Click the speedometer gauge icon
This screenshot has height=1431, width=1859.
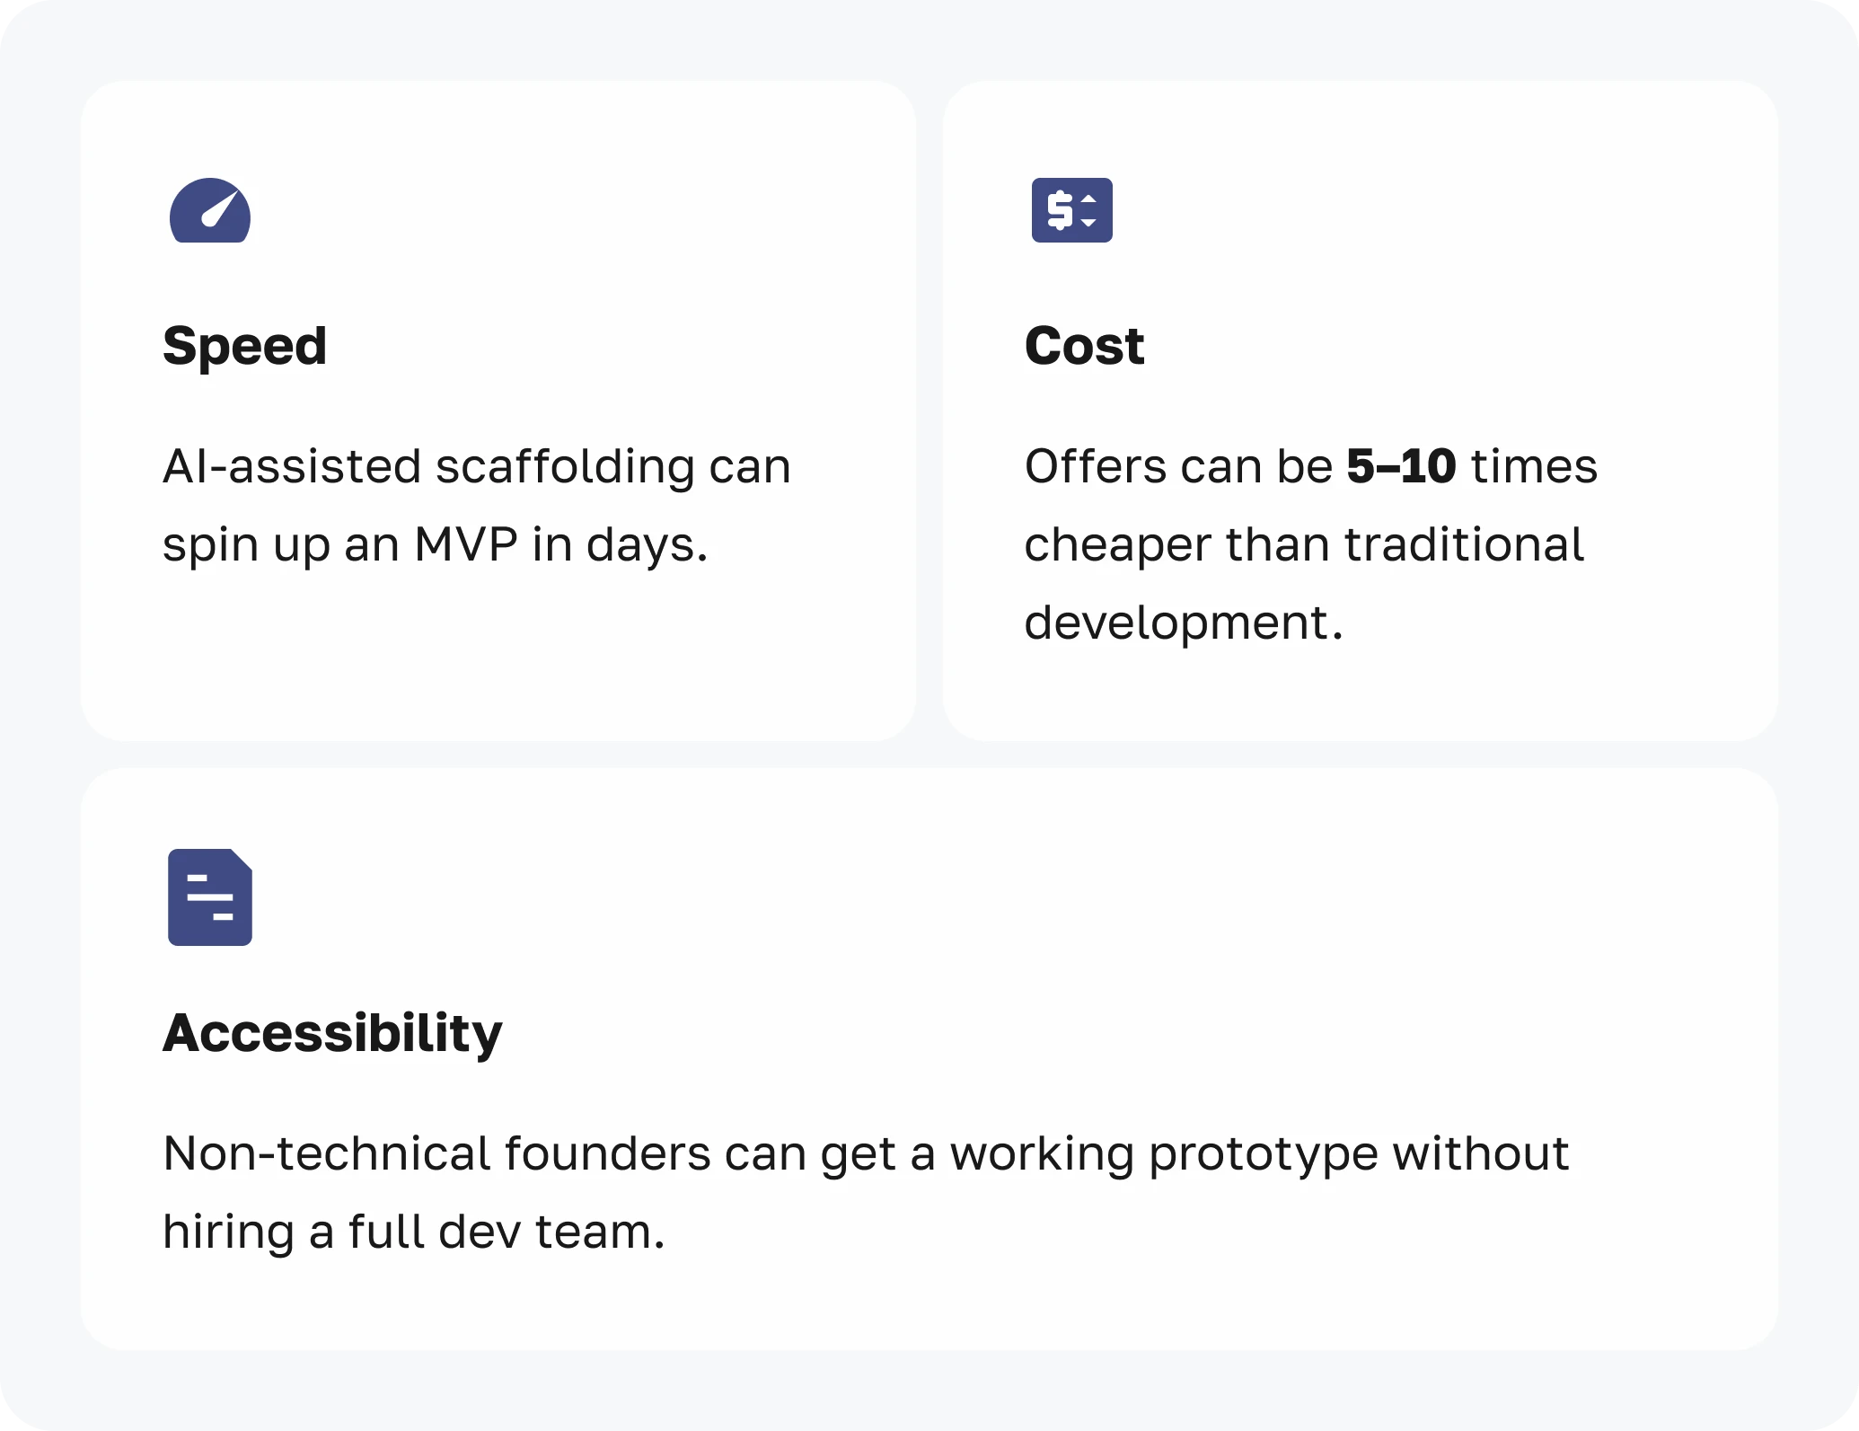(210, 210)
